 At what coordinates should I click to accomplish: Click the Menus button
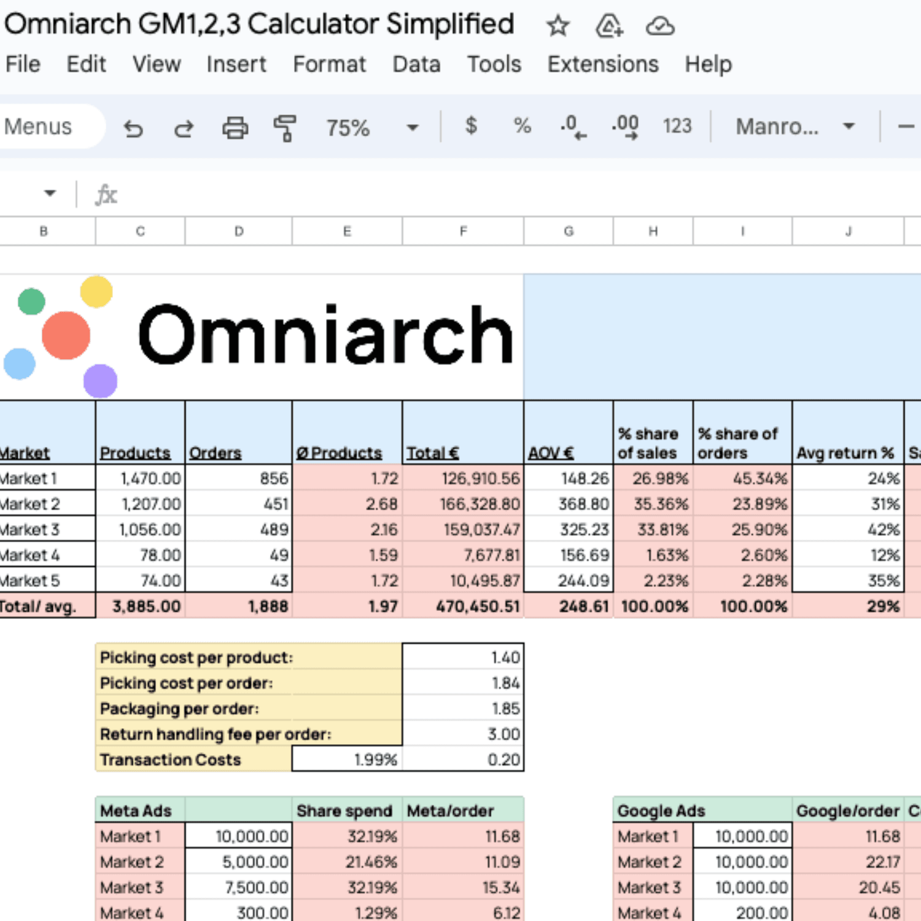(38, 126)
